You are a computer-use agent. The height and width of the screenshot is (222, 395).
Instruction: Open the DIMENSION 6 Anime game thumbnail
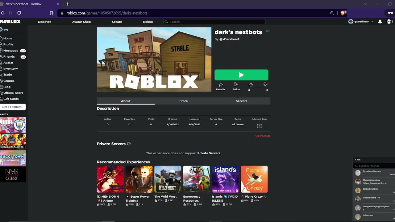110,179
